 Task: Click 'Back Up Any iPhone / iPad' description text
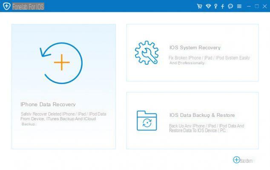click(207, 128)
